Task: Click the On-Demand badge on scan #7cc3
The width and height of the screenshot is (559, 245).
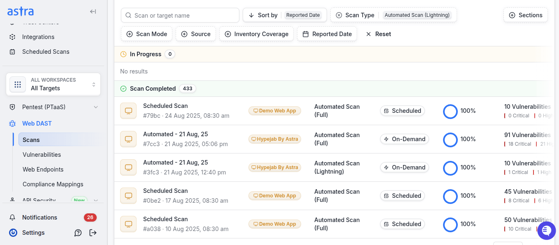Action: pos(404,139)
